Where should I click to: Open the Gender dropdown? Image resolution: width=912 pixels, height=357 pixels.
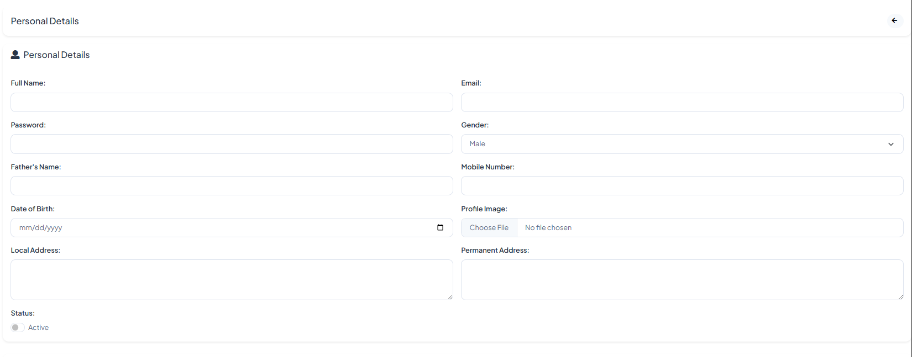click(682, 143)
